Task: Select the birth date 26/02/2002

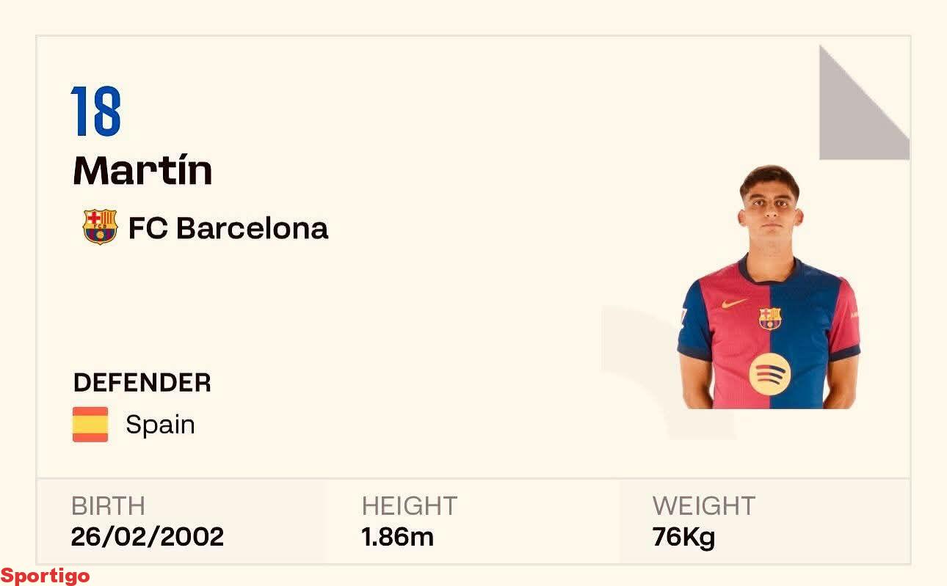Action: click(148, 537)
